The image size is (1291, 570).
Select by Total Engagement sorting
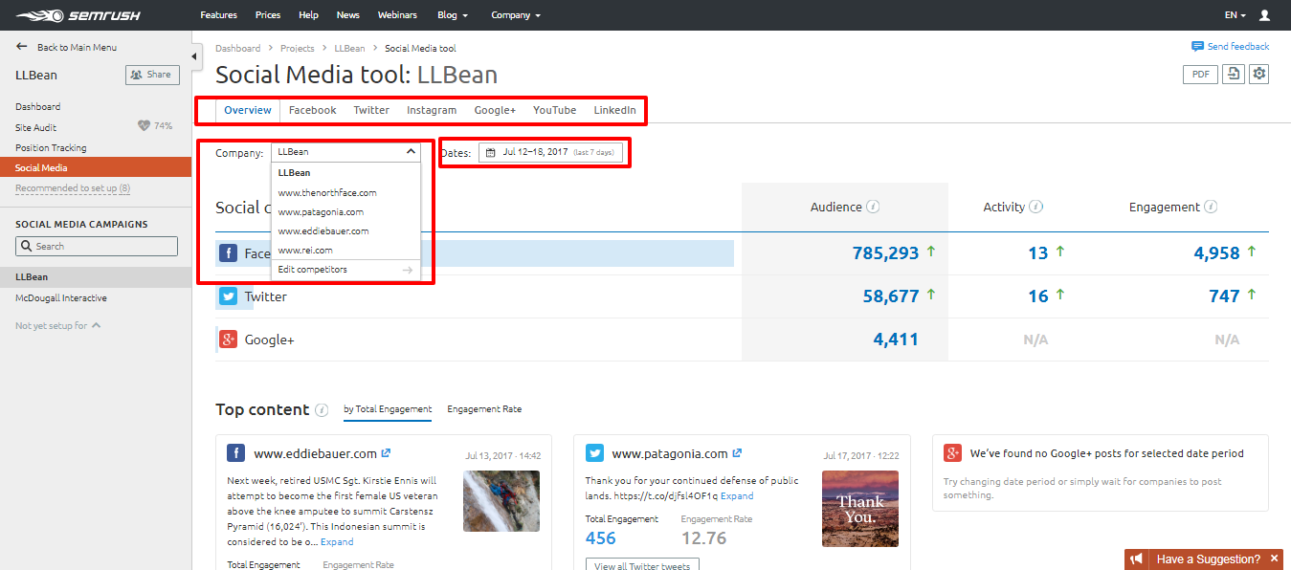[388, 409]
